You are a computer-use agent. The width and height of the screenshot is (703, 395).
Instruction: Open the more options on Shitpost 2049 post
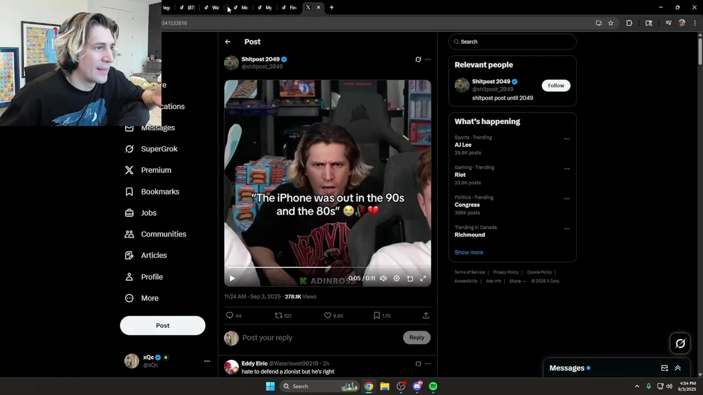point(428,59)
